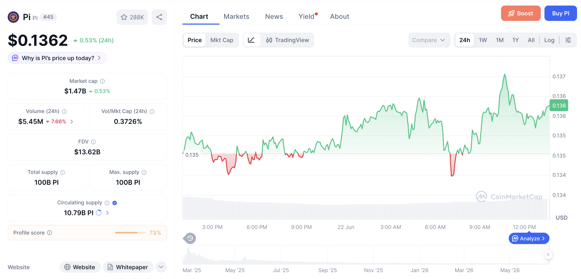Click the Vol/Mkt Cap info icon
Screen dimensions: 581x279
tap(152, 111)
